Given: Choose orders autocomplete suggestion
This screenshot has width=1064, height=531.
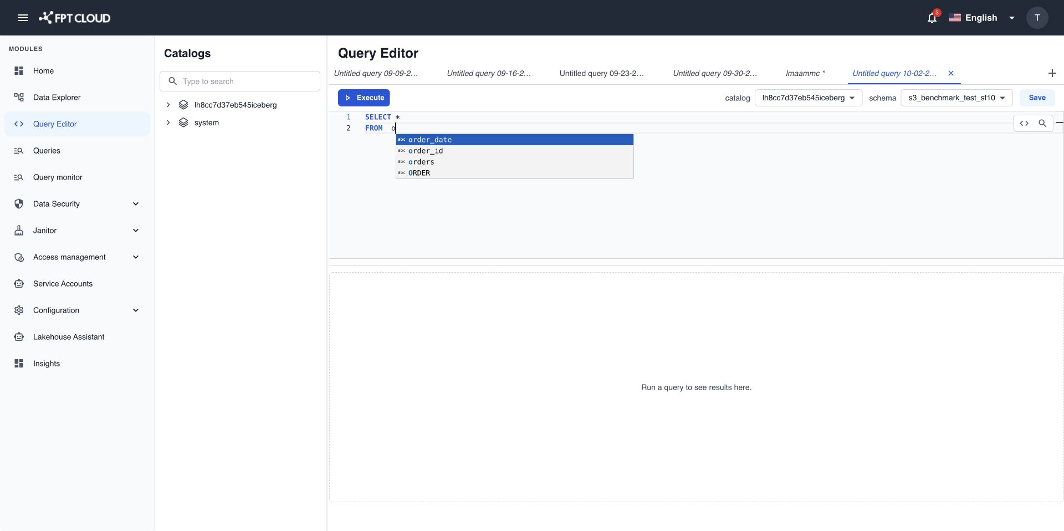Looking at the screenshot, I should pyautogui.click(x=515, y=162).
